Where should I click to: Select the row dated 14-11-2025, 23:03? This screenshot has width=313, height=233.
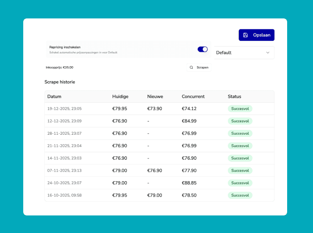(159, 158)
